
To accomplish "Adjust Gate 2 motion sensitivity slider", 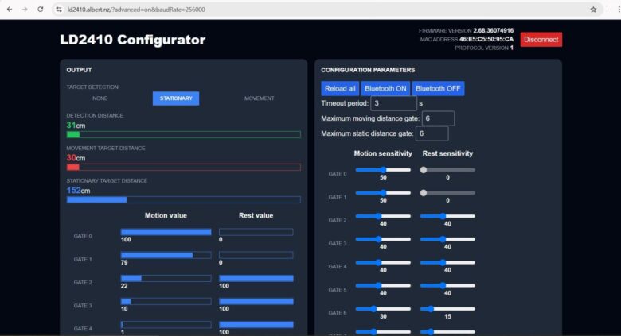I will pos(383,216).
